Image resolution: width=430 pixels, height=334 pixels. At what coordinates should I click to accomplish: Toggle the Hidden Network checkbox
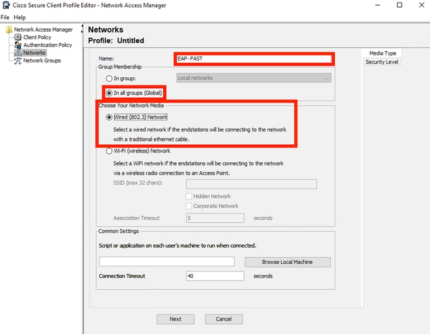coord(189,196)
